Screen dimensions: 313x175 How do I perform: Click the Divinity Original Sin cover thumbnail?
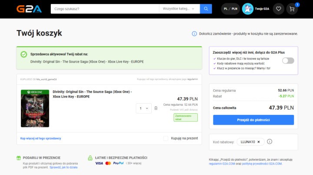click(35, 108)
